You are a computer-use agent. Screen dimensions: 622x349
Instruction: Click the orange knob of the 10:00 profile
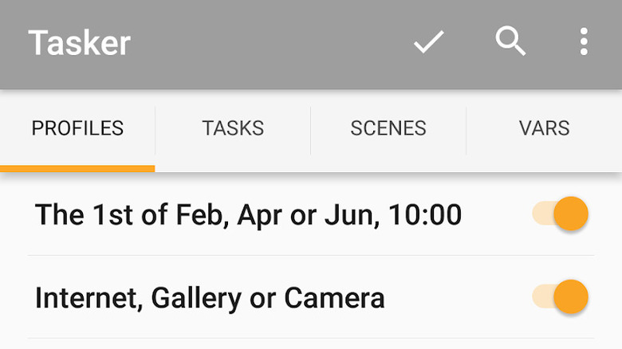571,214
